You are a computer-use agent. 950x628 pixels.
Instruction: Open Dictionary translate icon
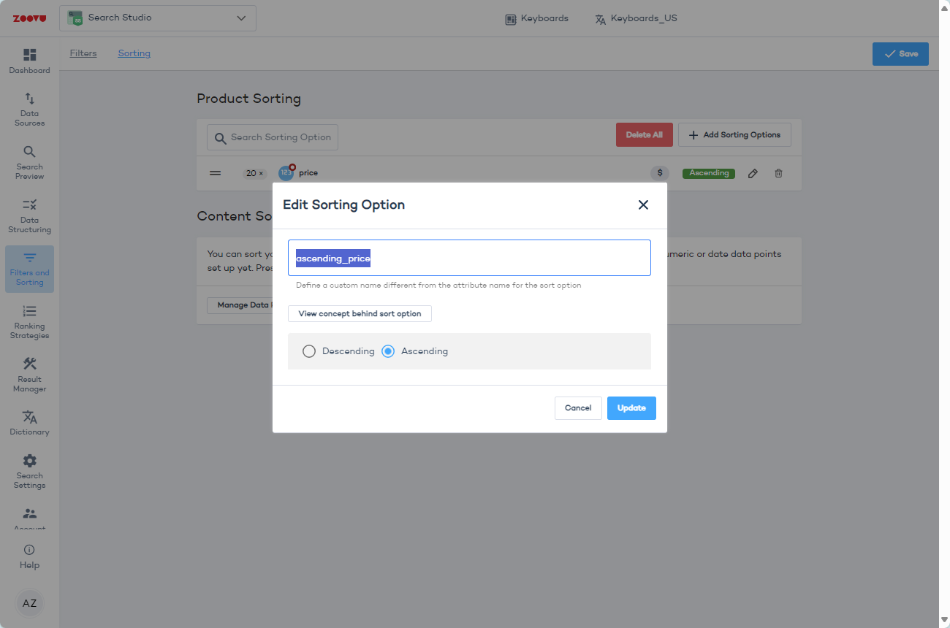(x=29, y=417)
